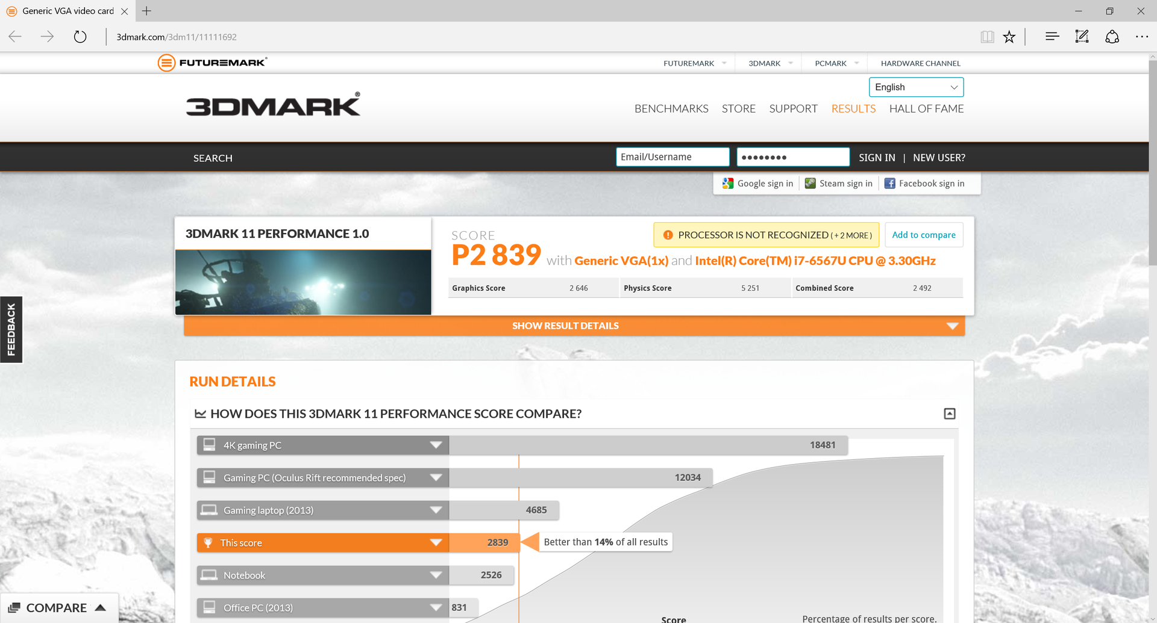Open the Store menu item
Viewport: 1157px width, 623px height.
[x=739, y=108]
